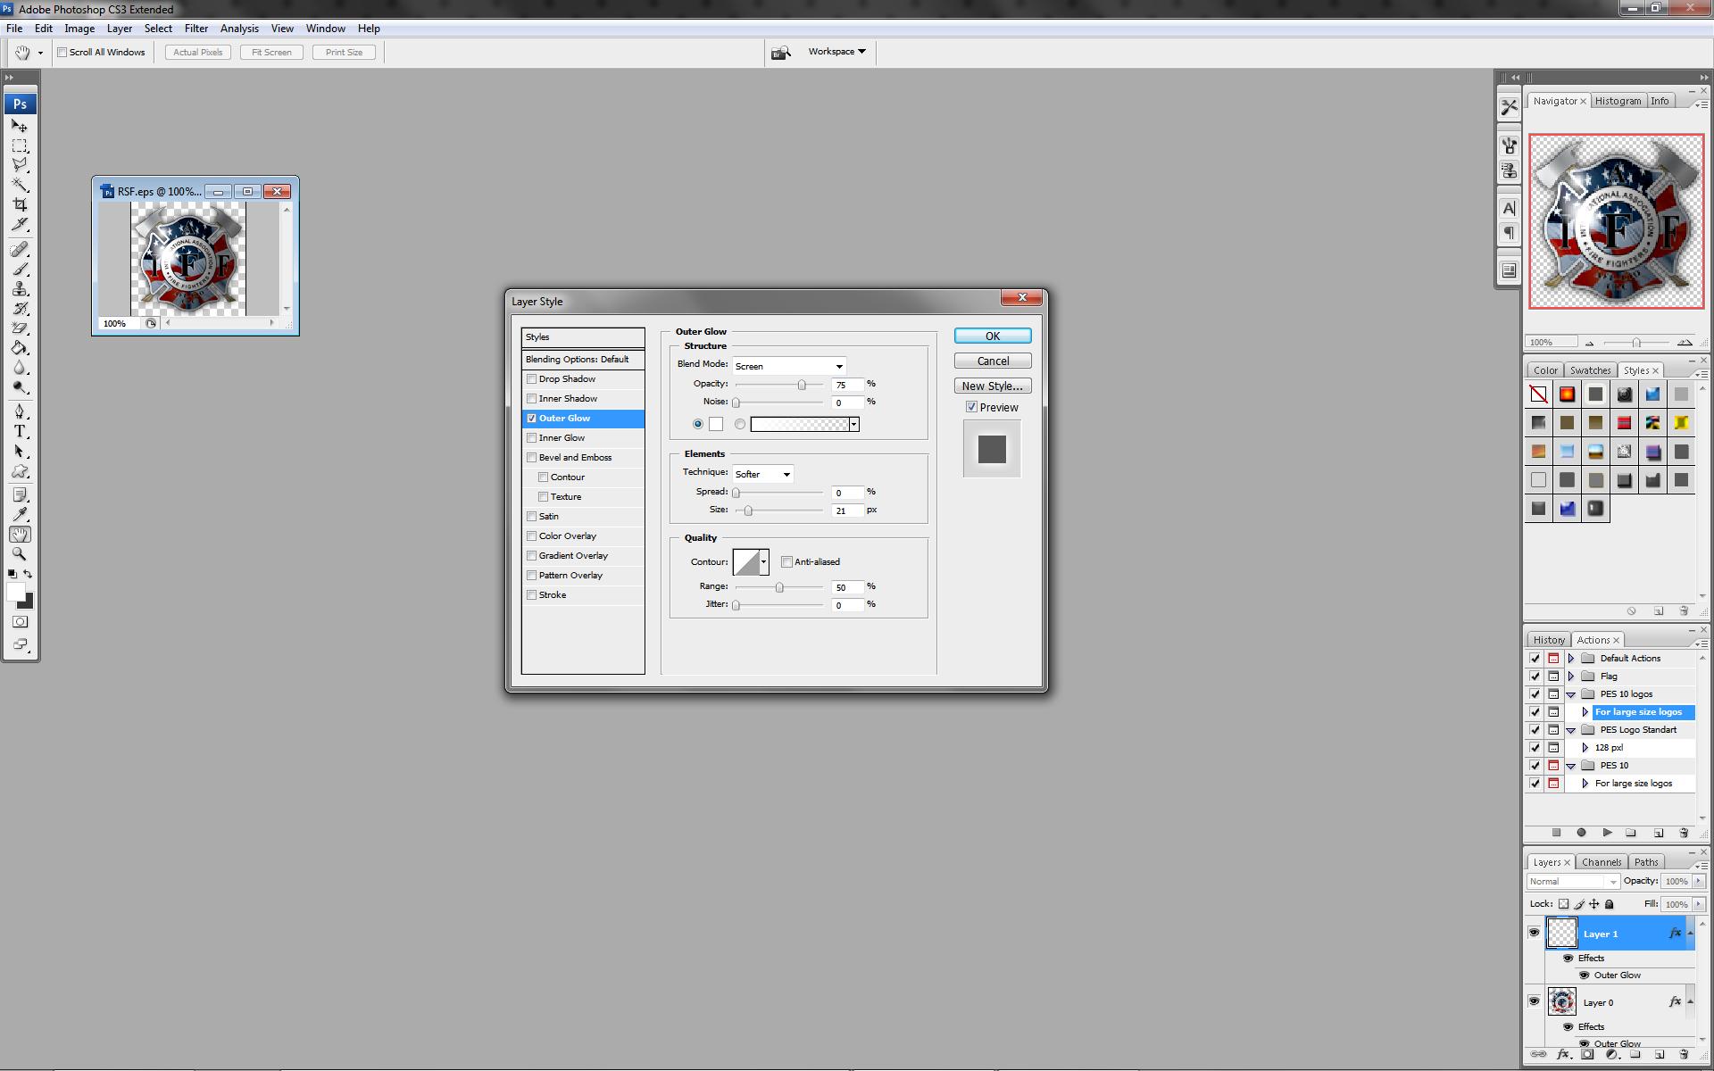
Task: Enable the Drop Shadow checkbox
Action: coord(531,379)
